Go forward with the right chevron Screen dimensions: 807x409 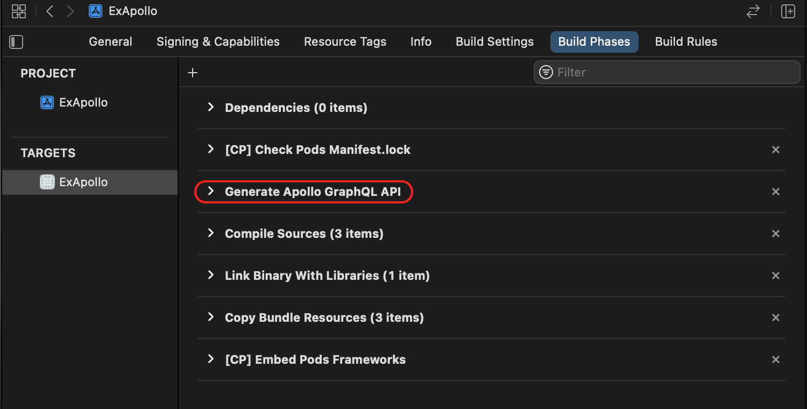(x=70, y=11)
